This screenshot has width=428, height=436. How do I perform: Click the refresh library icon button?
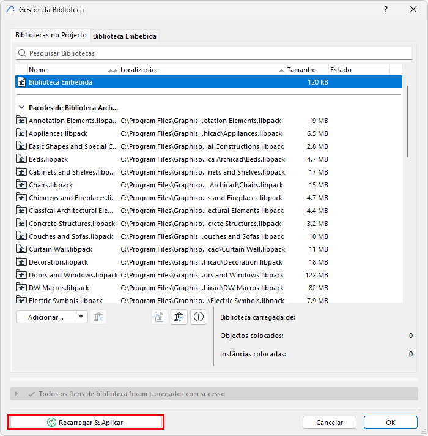[x=179, y=317]
